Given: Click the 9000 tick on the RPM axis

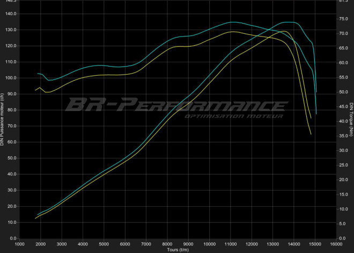Looking at the screenshot, I should tap(188, 244).
